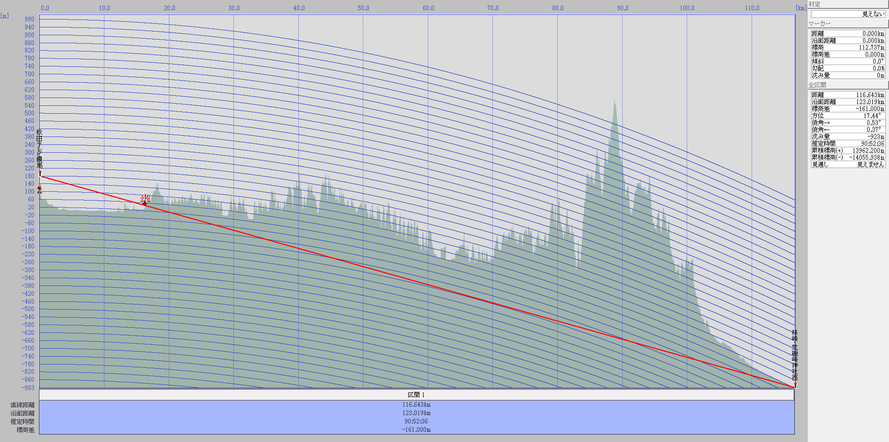This screenshot has width=889, height=442.
Task: Collapse the 全区間 panel header
Action: click(848, 85)
